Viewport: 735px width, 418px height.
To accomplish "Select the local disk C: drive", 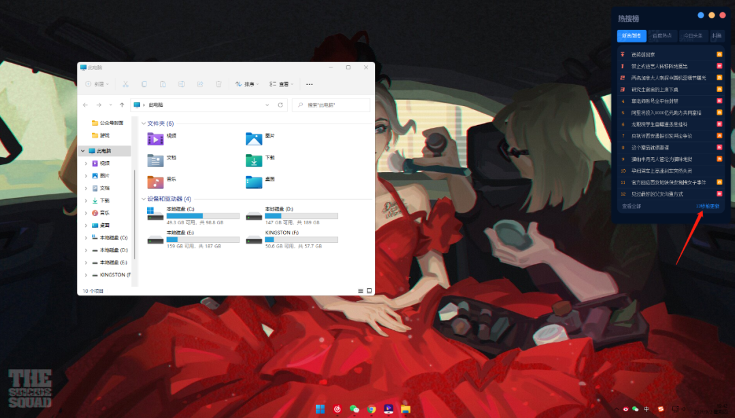I will click(x=193, y=215).
